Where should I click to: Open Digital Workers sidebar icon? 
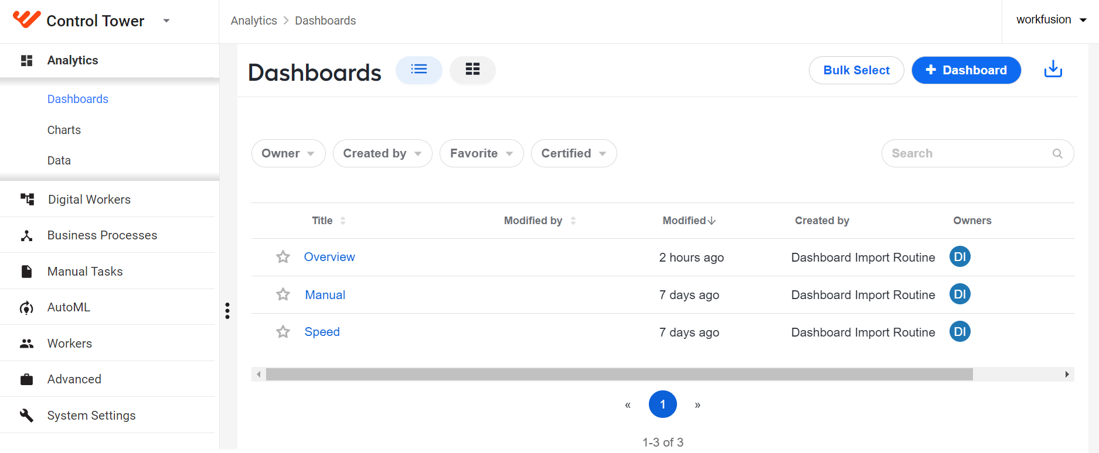click(27, 199)
